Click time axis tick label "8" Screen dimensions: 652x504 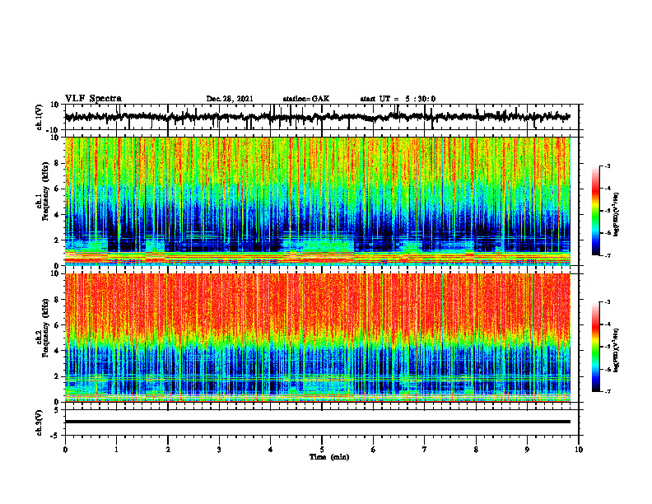tap(476, 450)
